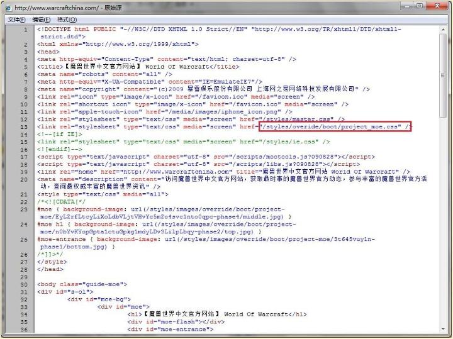Click the <title> tag on line 5

coord(138,67)
